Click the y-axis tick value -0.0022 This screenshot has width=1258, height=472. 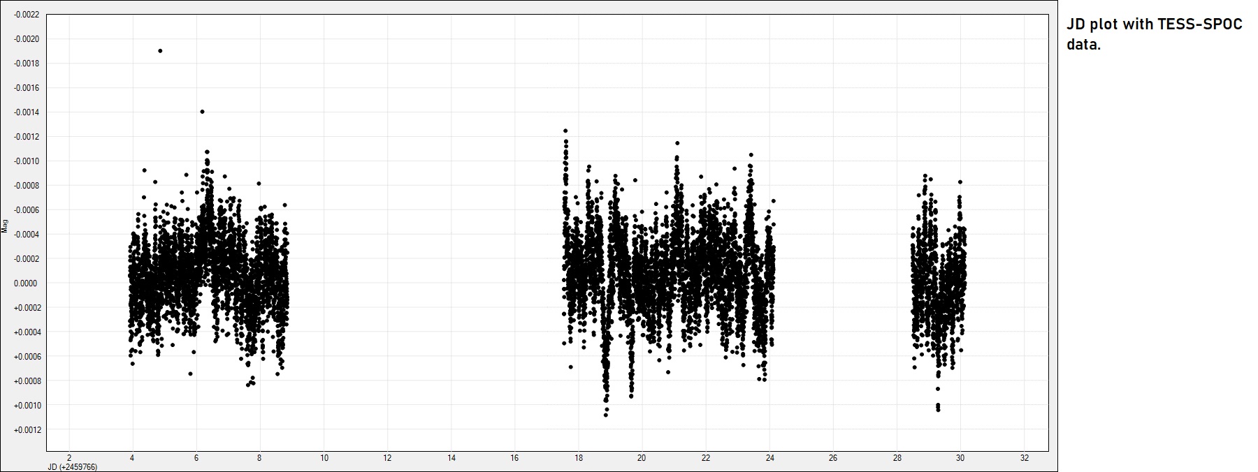(27, 15)
